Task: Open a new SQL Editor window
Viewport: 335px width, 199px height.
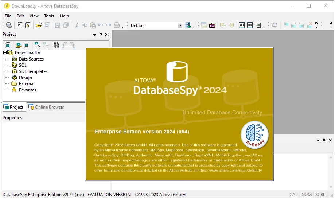Action: pyautogui.click(x=19, y=25)
